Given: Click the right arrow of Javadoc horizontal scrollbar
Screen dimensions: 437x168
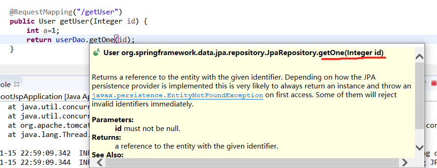Looking at the screenshot, I should [x=404, y=162].
